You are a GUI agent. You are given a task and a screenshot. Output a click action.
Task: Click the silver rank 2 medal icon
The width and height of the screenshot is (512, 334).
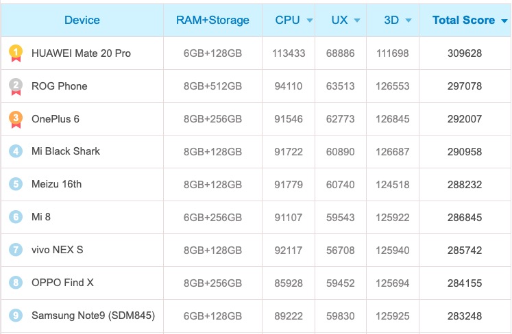click(x=16, y=86)
